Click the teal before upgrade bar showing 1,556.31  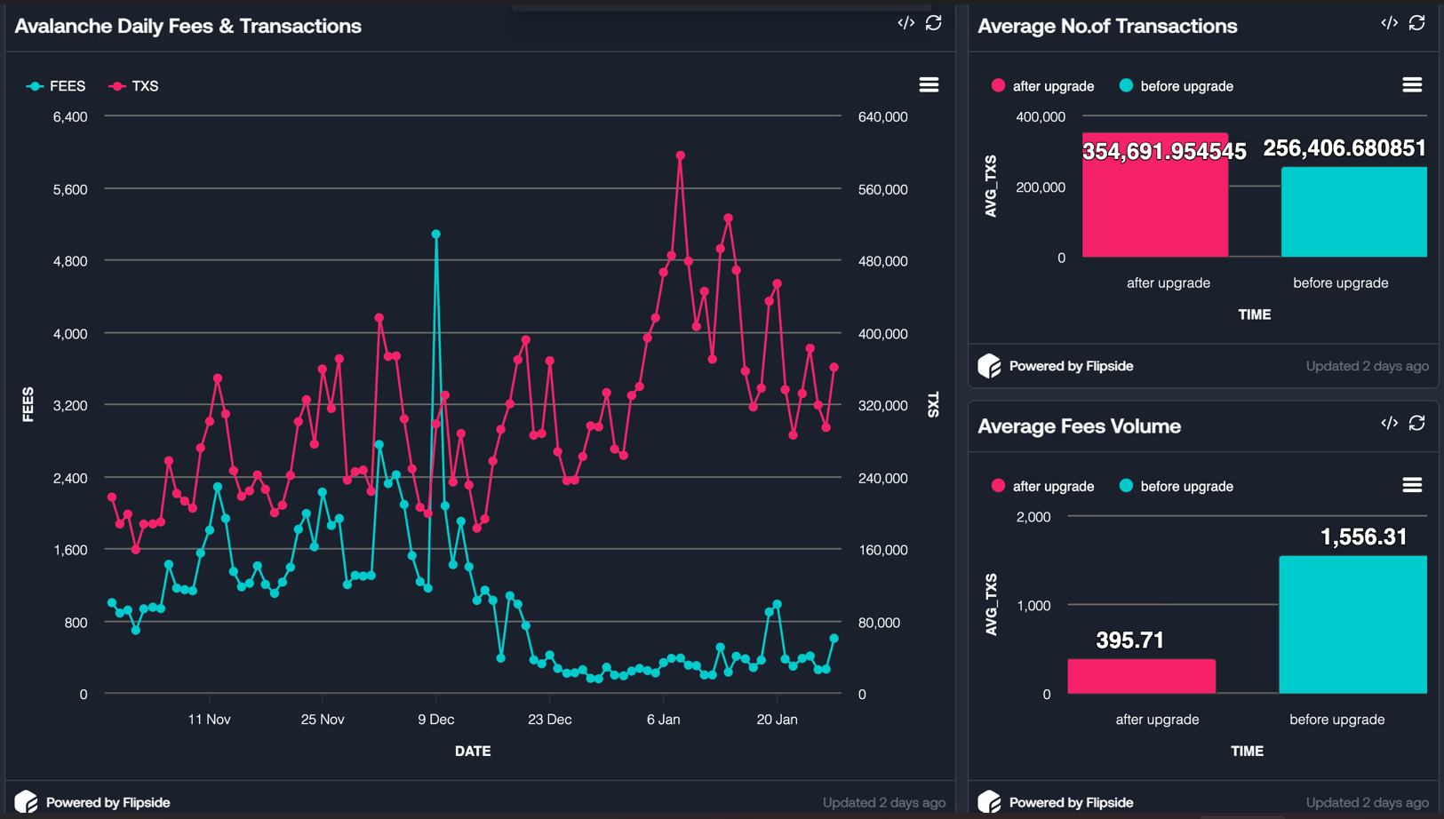[x=1352, y=624]
